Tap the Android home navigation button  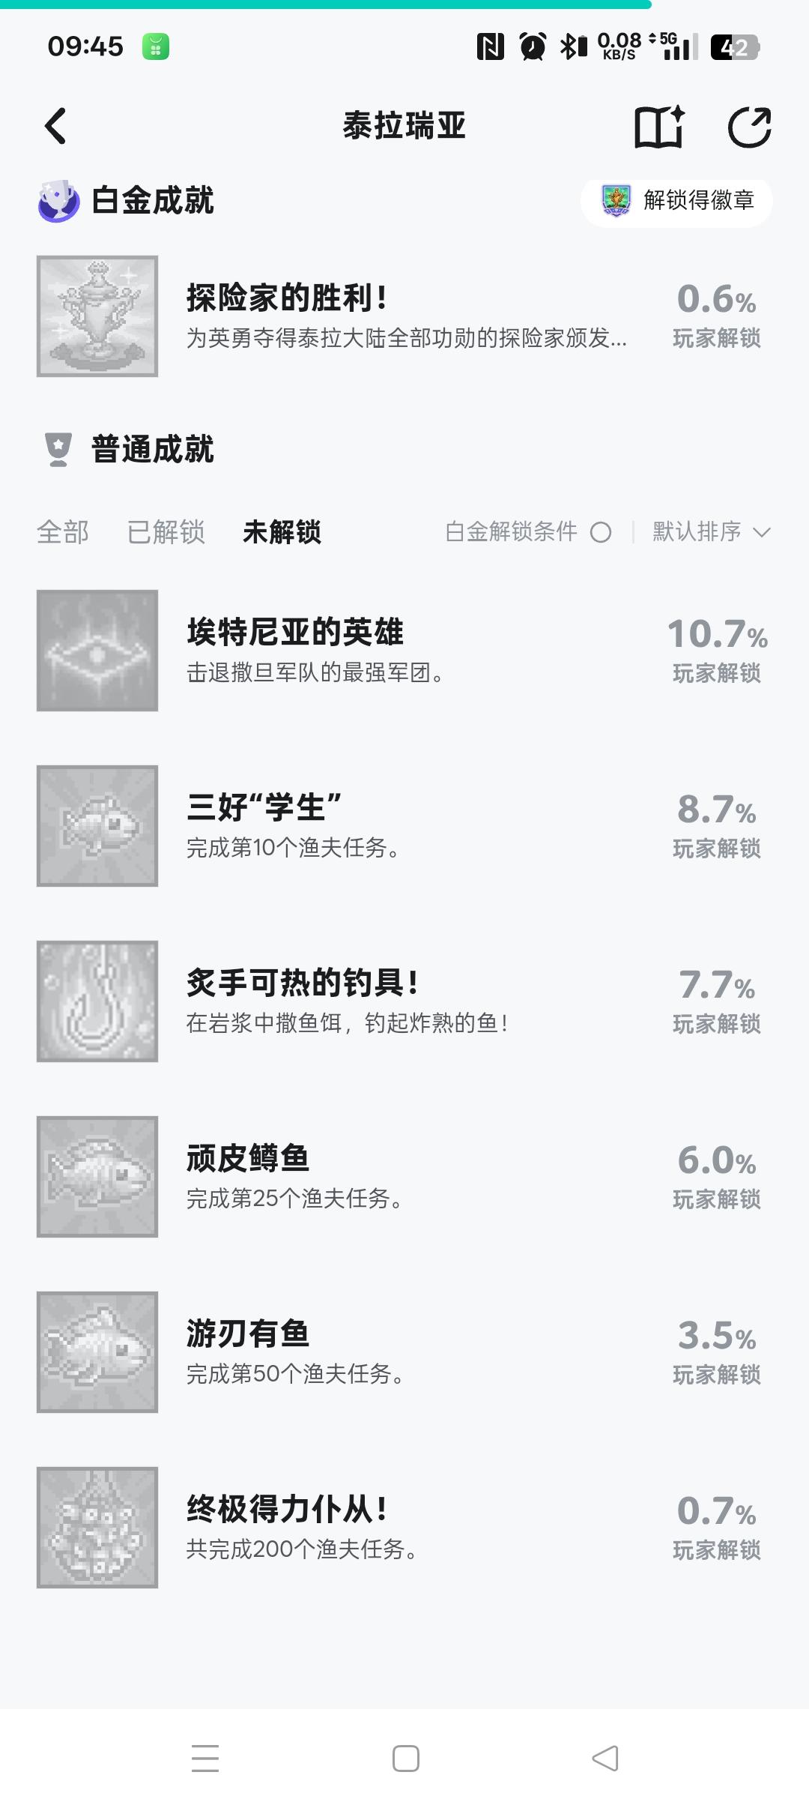[405, 1759]
